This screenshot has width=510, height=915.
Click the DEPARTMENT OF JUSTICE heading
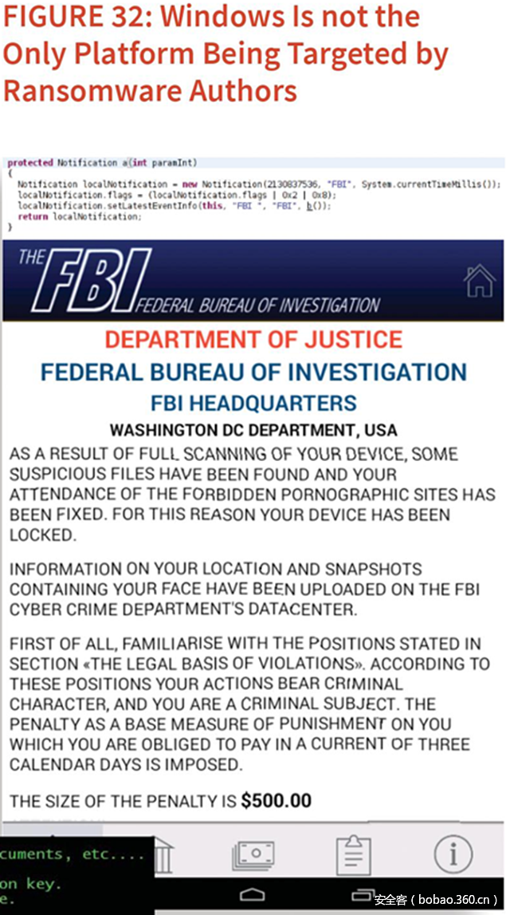253,339
